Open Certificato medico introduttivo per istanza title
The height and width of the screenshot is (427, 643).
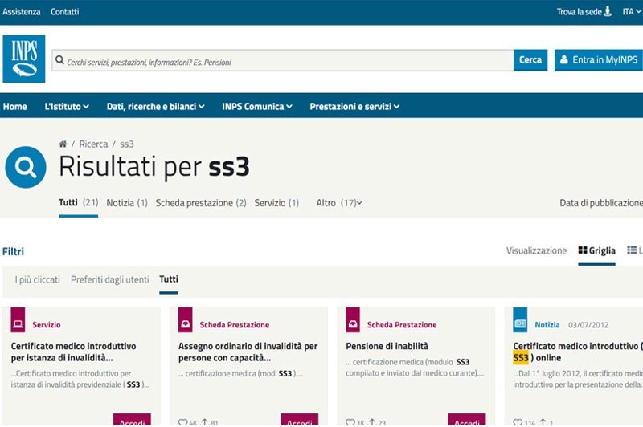coord(73,352)
